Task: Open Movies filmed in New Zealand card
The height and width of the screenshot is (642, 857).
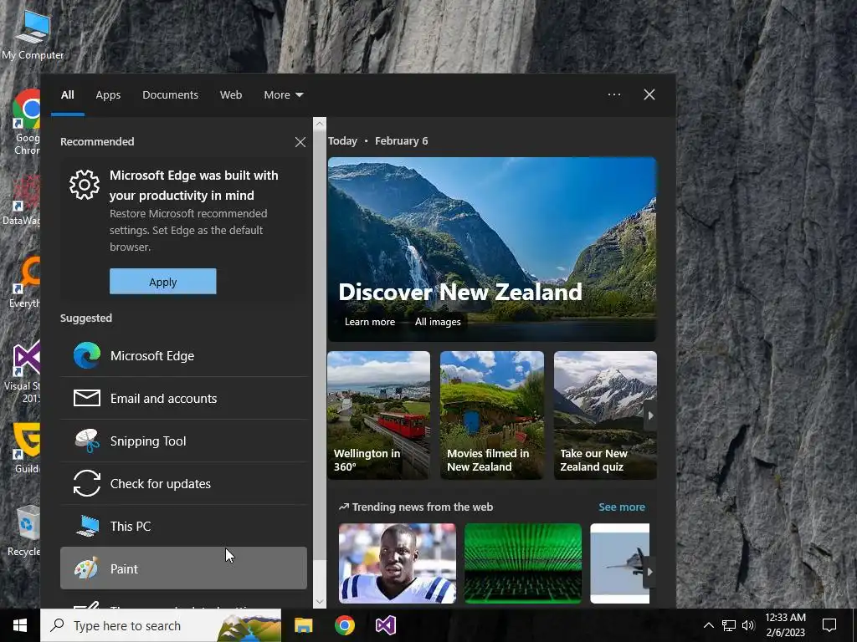Action: [492, 415]
